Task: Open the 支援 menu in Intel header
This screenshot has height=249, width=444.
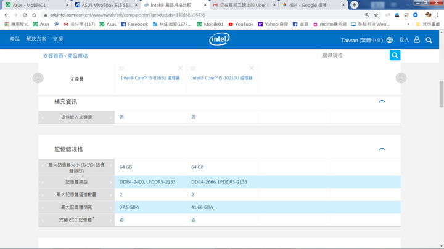Action: tap(58, 39)
